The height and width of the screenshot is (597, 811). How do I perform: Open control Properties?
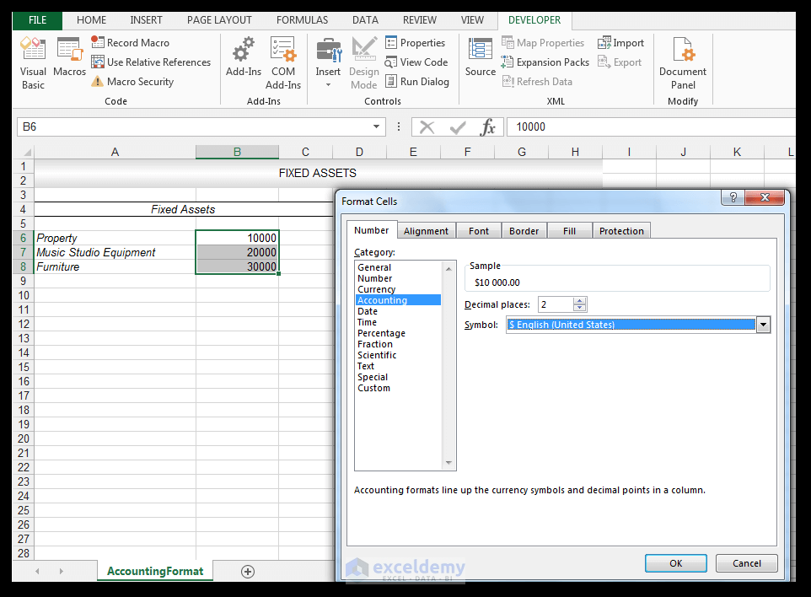[416, 42]
